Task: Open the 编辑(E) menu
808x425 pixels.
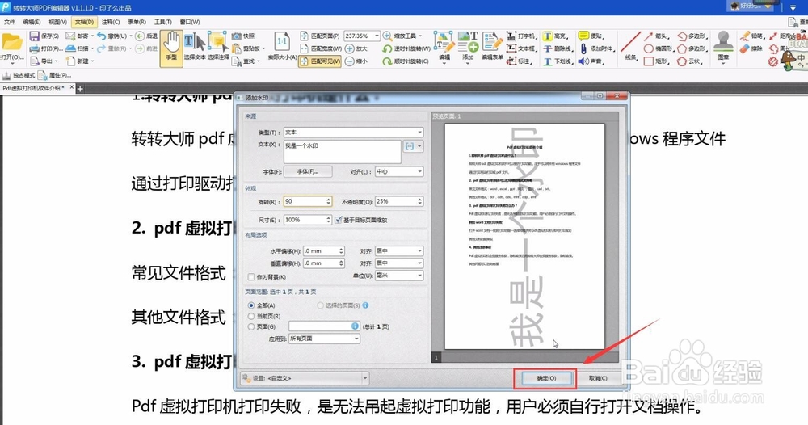Action: click(x=32, y=22)
